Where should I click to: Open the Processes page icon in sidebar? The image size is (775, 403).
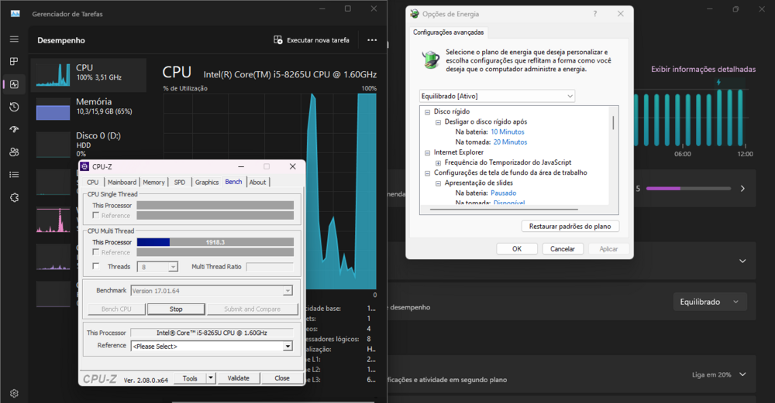14,61
